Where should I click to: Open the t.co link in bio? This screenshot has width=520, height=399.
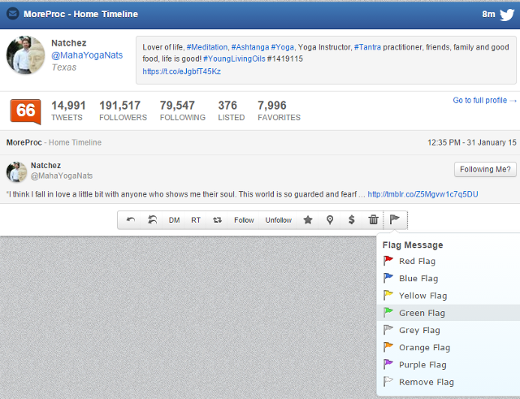click(x=181, y=72)
